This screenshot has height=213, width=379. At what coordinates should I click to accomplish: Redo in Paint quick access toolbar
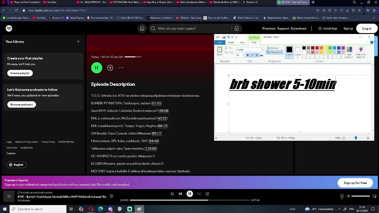coord(232,37)
